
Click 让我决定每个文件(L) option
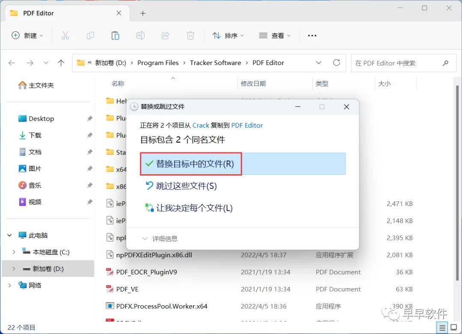(189, 208)
